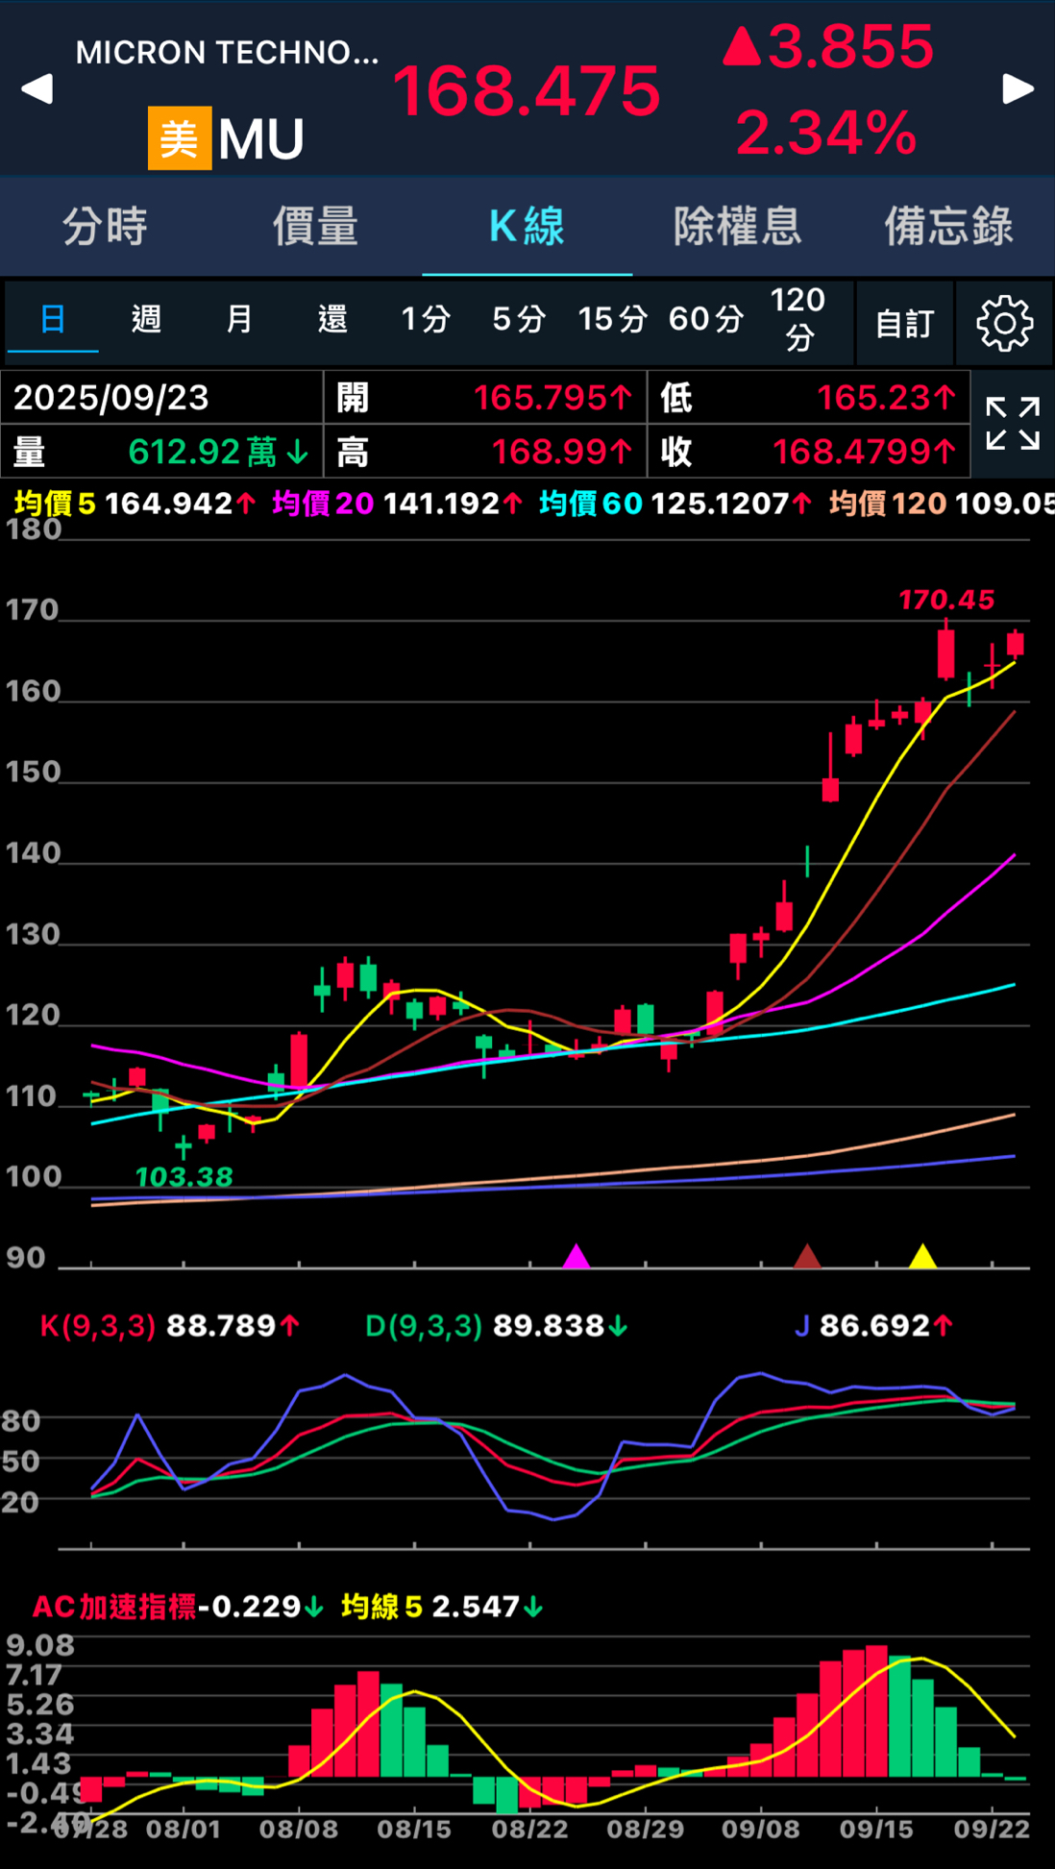This screenshot has width=1055, height=1869.
Task: Tap K(9,3,3) indicator label
Action: pyautogui.click(x=97, y=1326)
